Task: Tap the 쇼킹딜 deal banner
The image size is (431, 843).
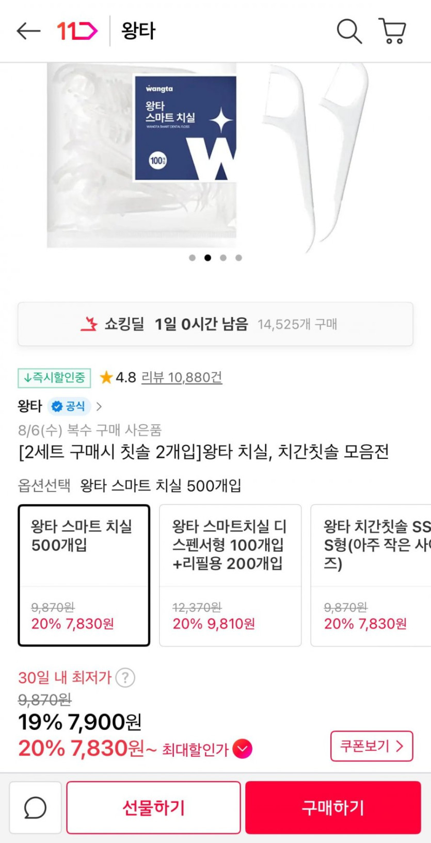Action: coord(215,324)
